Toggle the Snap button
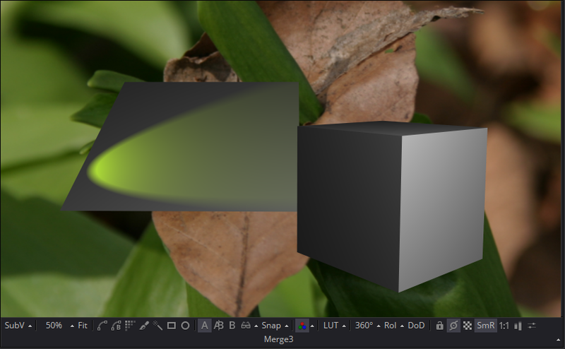The height and width of the screenshot is (349, 565). click(x=271, y=326)
